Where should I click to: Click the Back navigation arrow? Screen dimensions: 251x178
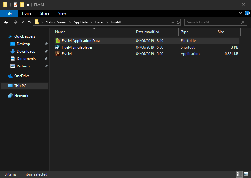(x=6, y=22)
